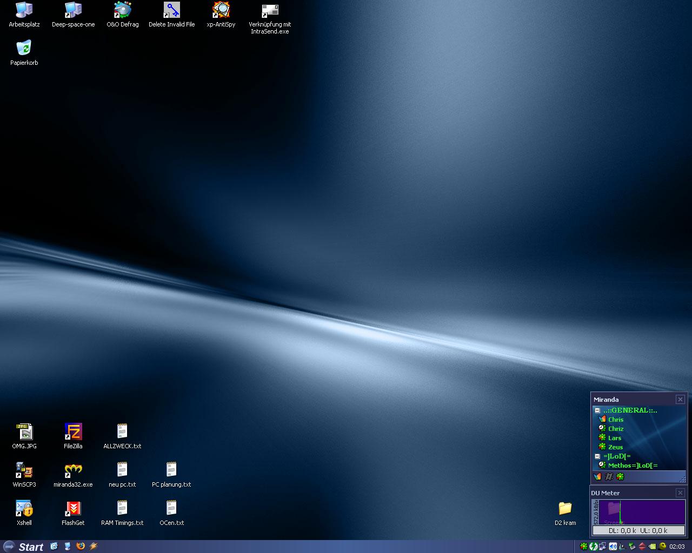This screenshot has height=553, width=692.
Task: Open the FileZilla desktop shortcut
Action: pyautogui.click(x=73, y=432)
